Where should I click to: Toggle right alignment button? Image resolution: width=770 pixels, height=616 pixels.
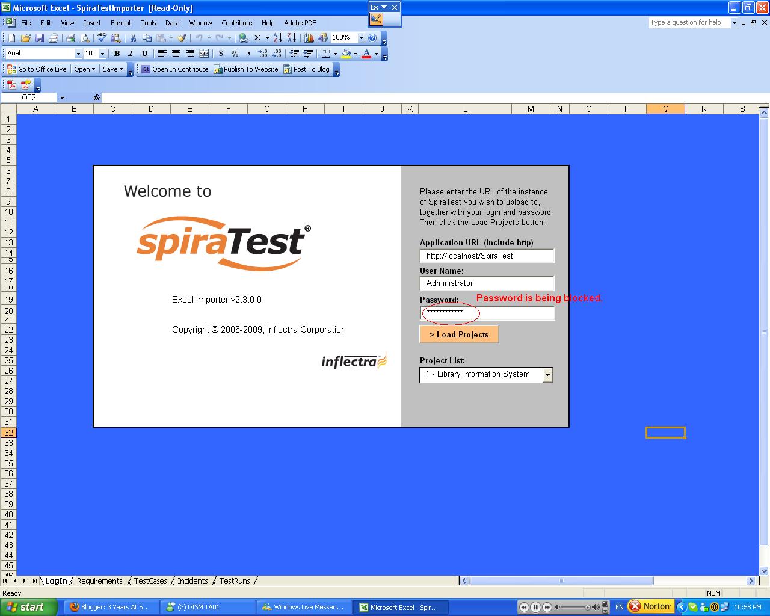[190, 54]
